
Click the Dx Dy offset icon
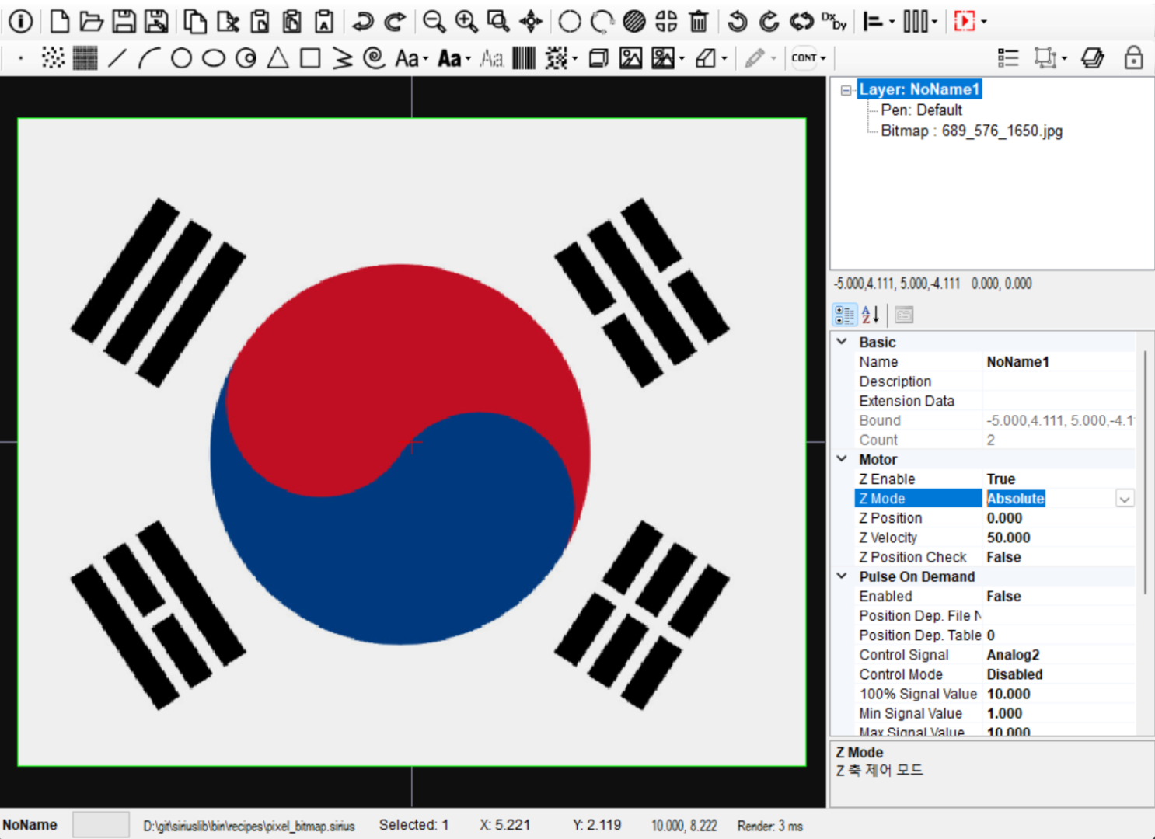[834, 22]
